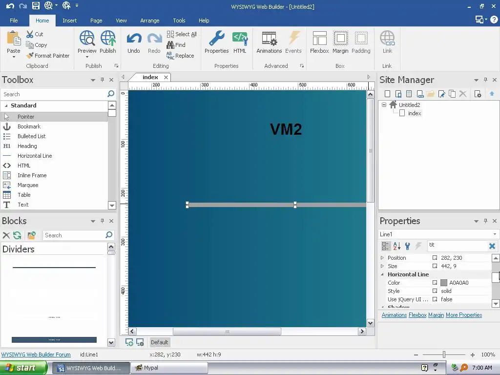Insert a Link via ribbon
This screenshot has height=375, width=500.
pos(387,42)
